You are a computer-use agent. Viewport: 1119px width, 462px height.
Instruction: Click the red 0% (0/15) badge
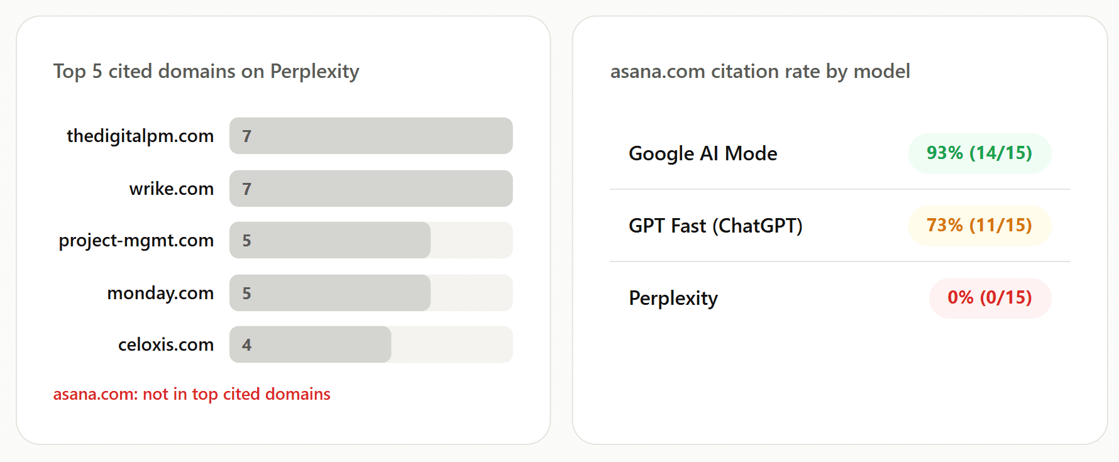(990, 298)
